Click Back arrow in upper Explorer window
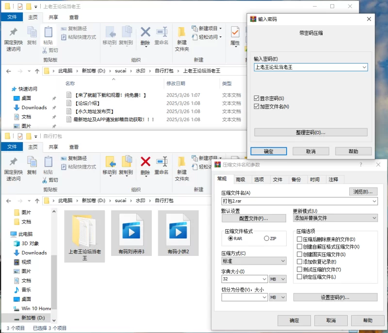Screen dimensions: 388x333 [x=9, y=71]
